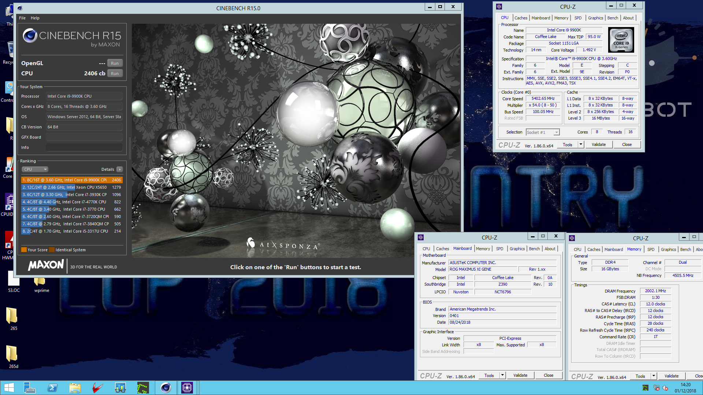Select the i5-3317U ranking row
Viewport: 703px width, 395px height.
(72, 231)
